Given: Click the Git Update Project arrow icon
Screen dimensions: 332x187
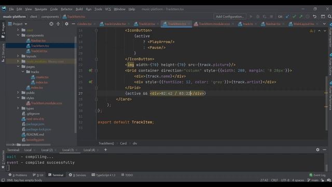Looking at the screenshot, I should [287, 17].
